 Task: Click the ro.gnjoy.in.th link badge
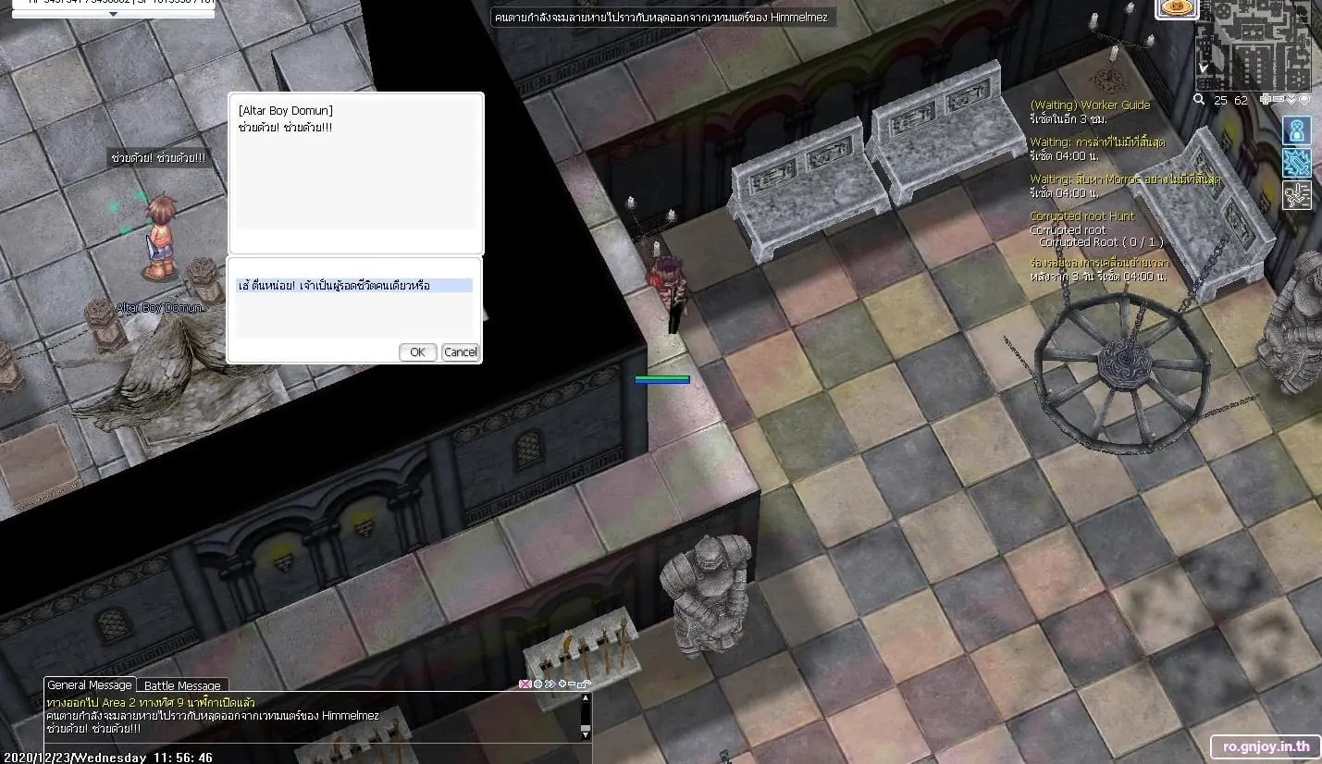1266,746
